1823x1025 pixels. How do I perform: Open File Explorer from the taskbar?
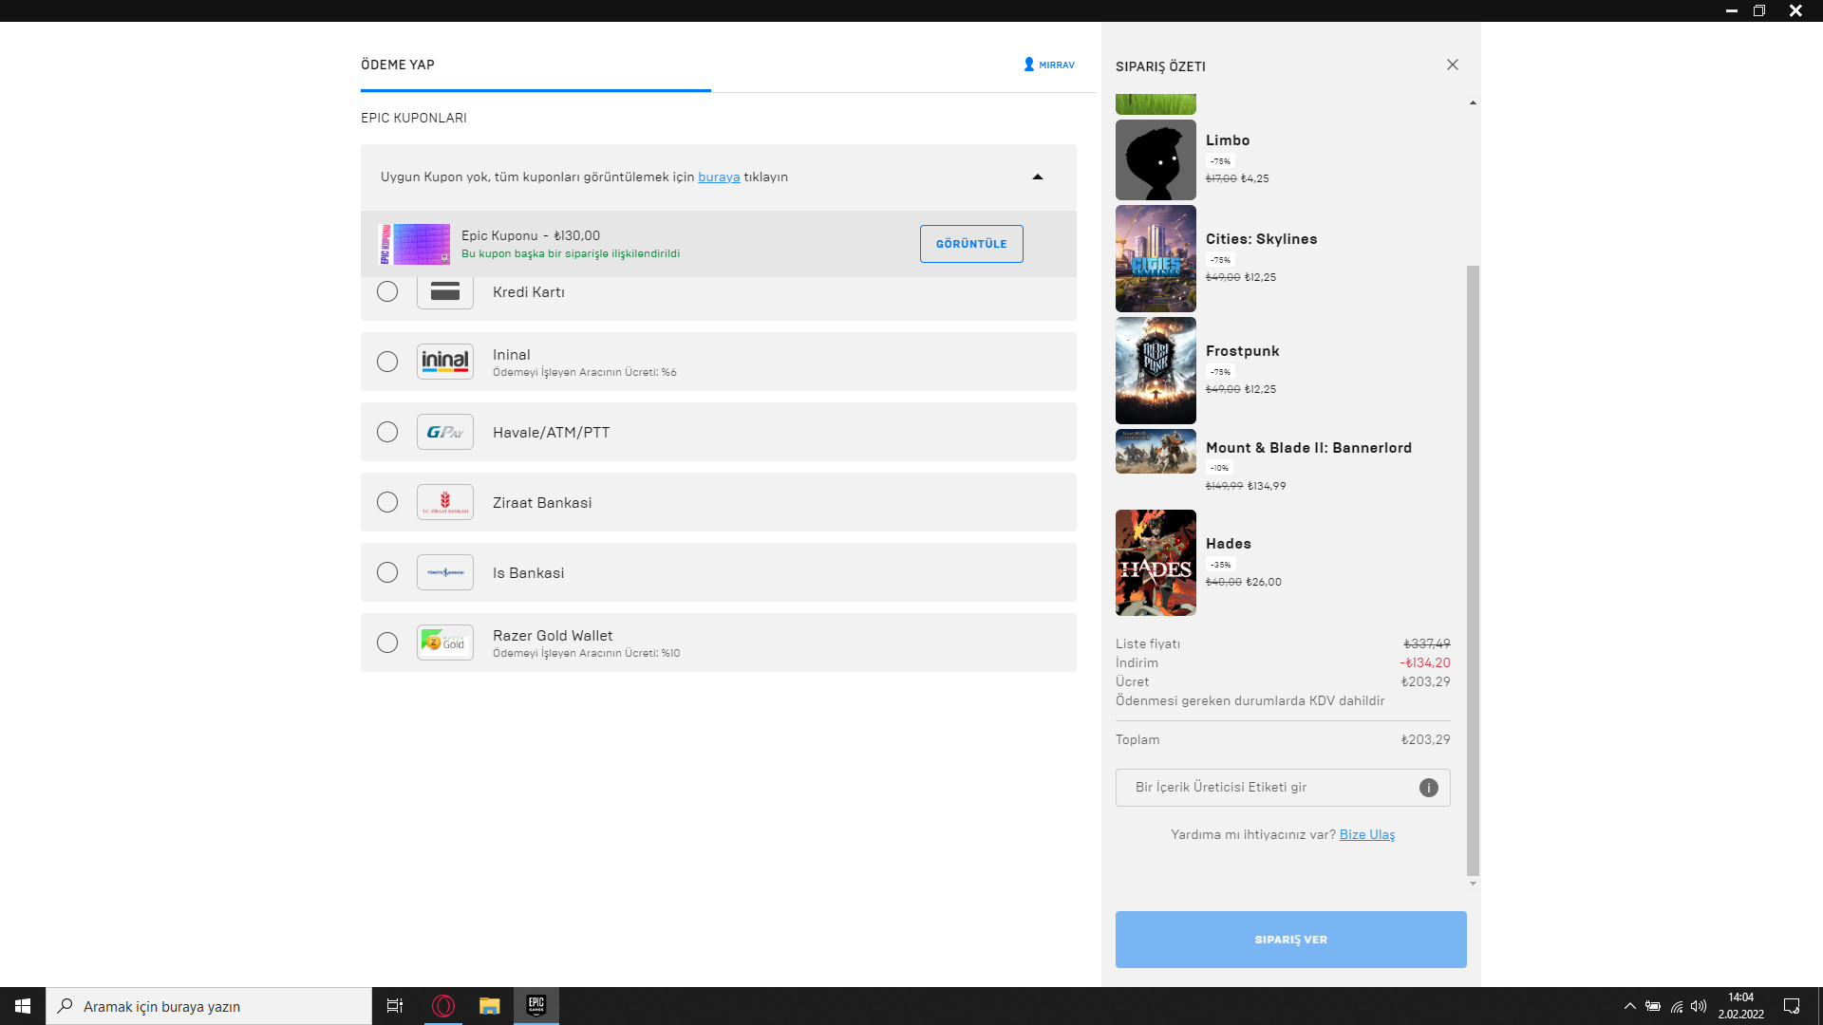[x=489, y=1006]
